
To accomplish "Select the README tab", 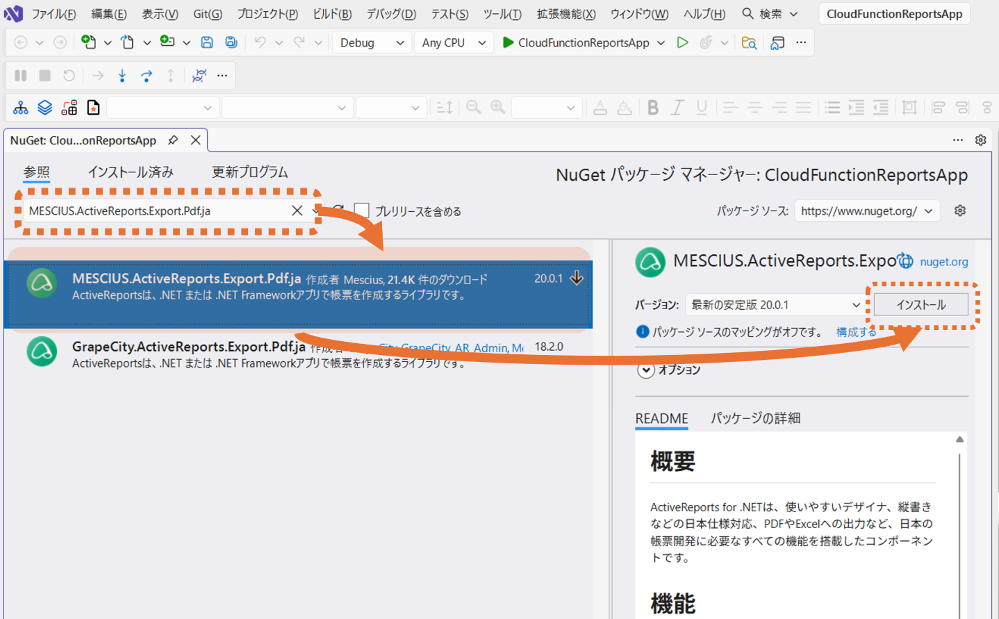I will point(661,418).
